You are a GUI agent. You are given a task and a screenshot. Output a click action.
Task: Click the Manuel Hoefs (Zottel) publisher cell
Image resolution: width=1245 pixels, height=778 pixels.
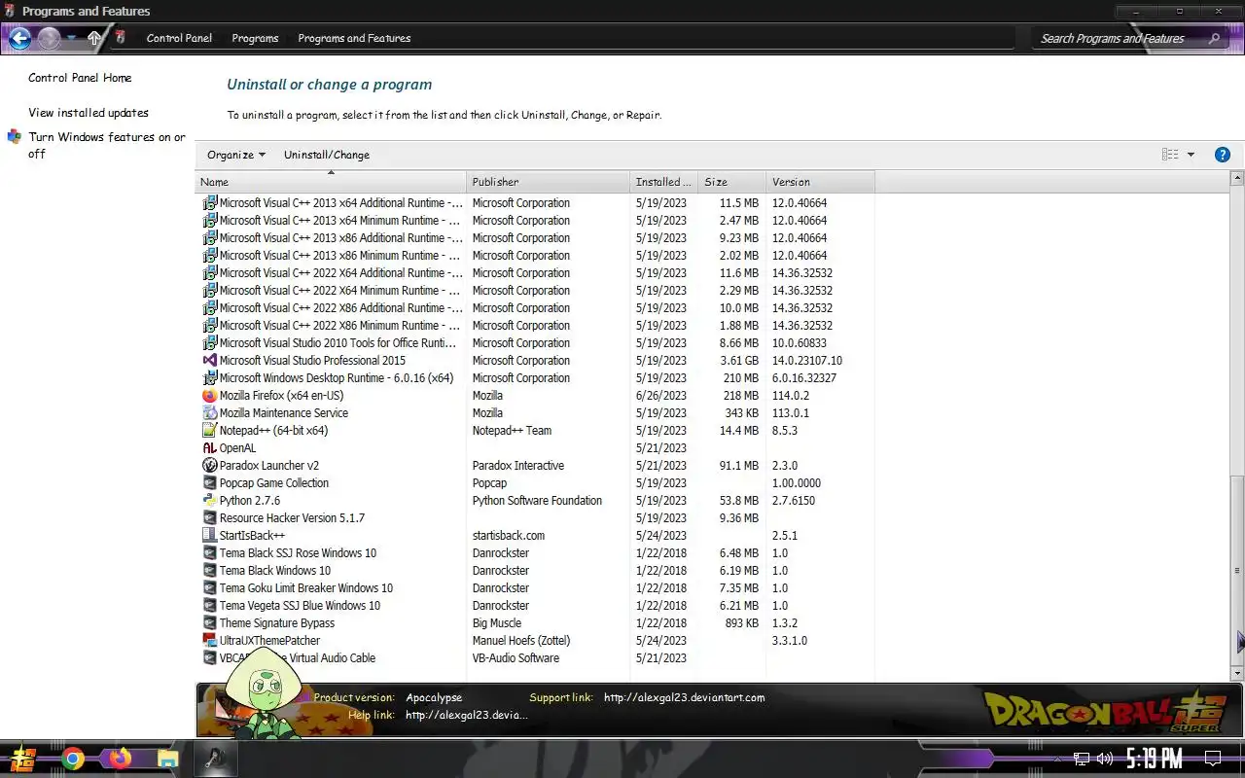click(521, 641)
